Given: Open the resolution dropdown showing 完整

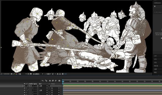Looking at the screenshot, I should [x=23, y=74].
